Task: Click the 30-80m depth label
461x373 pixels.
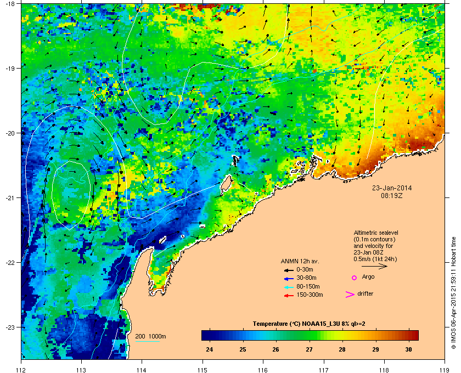Action: tap(306, 278)
